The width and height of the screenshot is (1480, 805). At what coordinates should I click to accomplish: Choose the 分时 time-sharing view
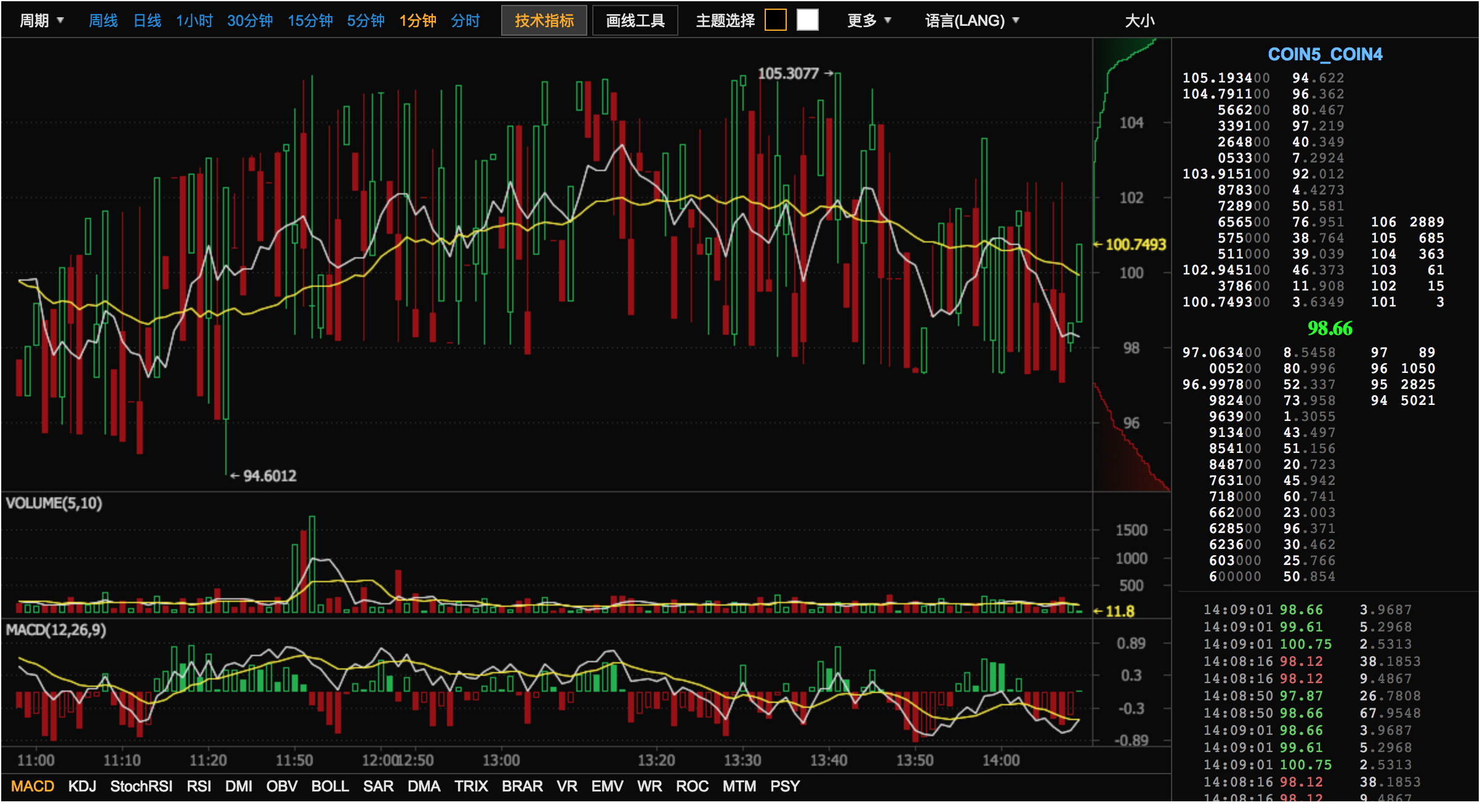465,20
